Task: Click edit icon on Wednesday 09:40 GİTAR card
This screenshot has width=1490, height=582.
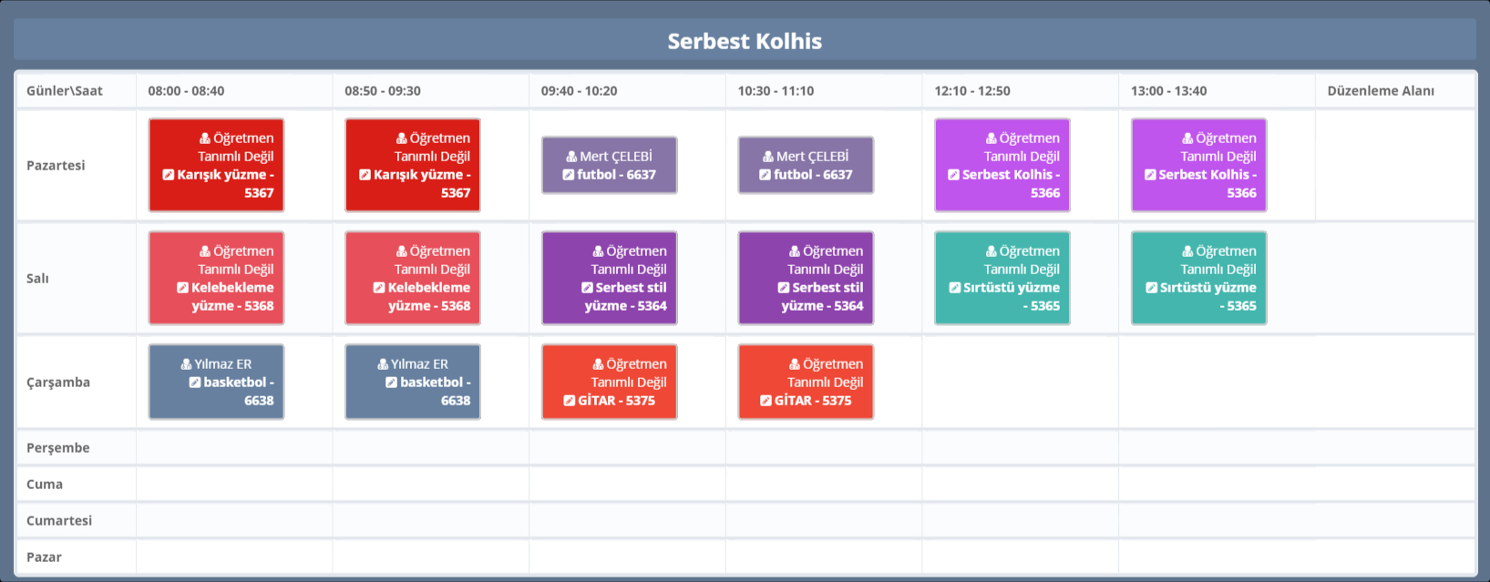Action: pos(569,401)
